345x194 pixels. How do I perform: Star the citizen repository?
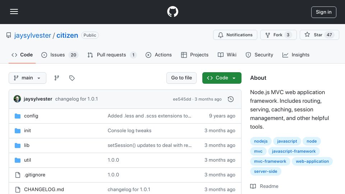coord(319,35)
